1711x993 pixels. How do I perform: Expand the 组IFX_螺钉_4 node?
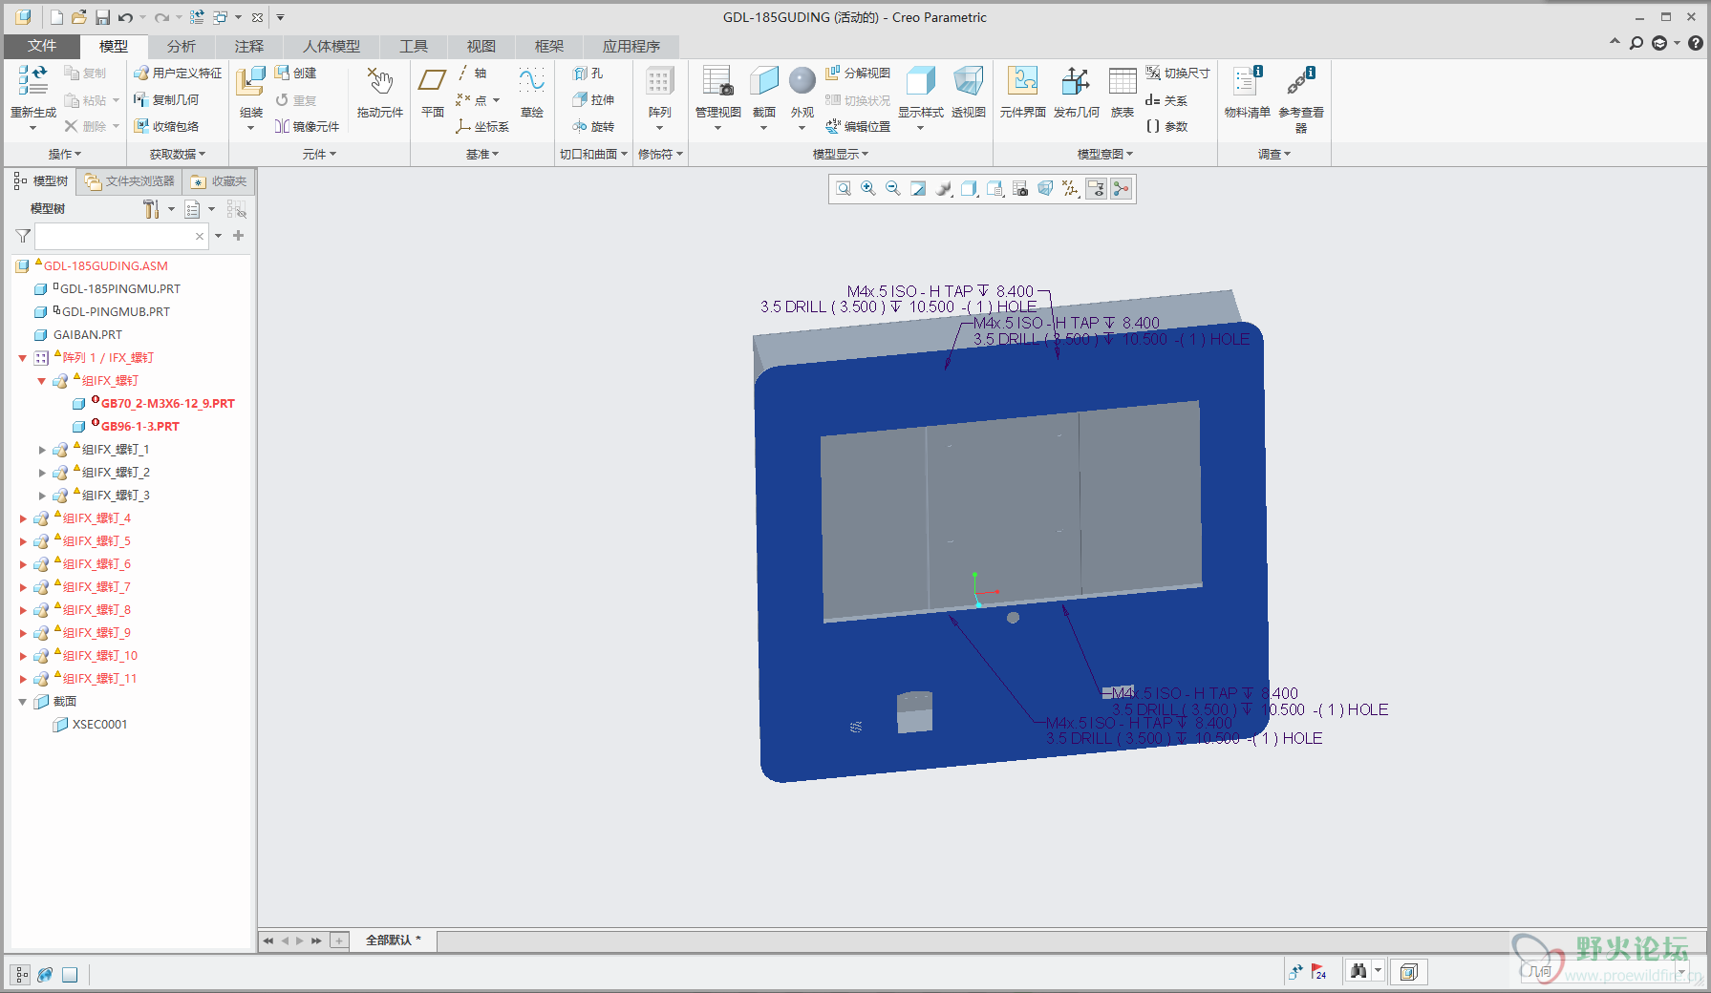23,518
